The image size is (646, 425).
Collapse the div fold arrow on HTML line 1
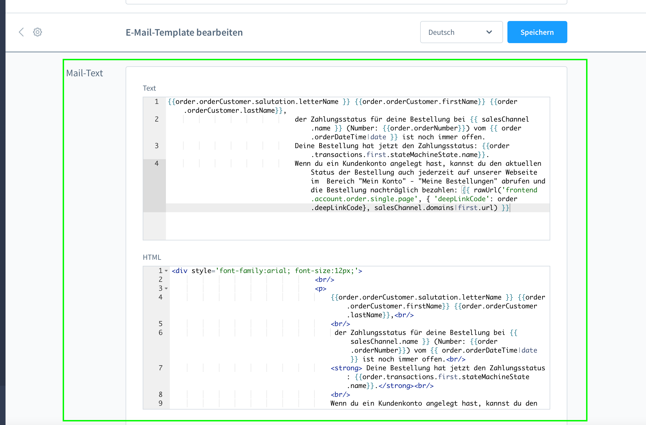166,271
